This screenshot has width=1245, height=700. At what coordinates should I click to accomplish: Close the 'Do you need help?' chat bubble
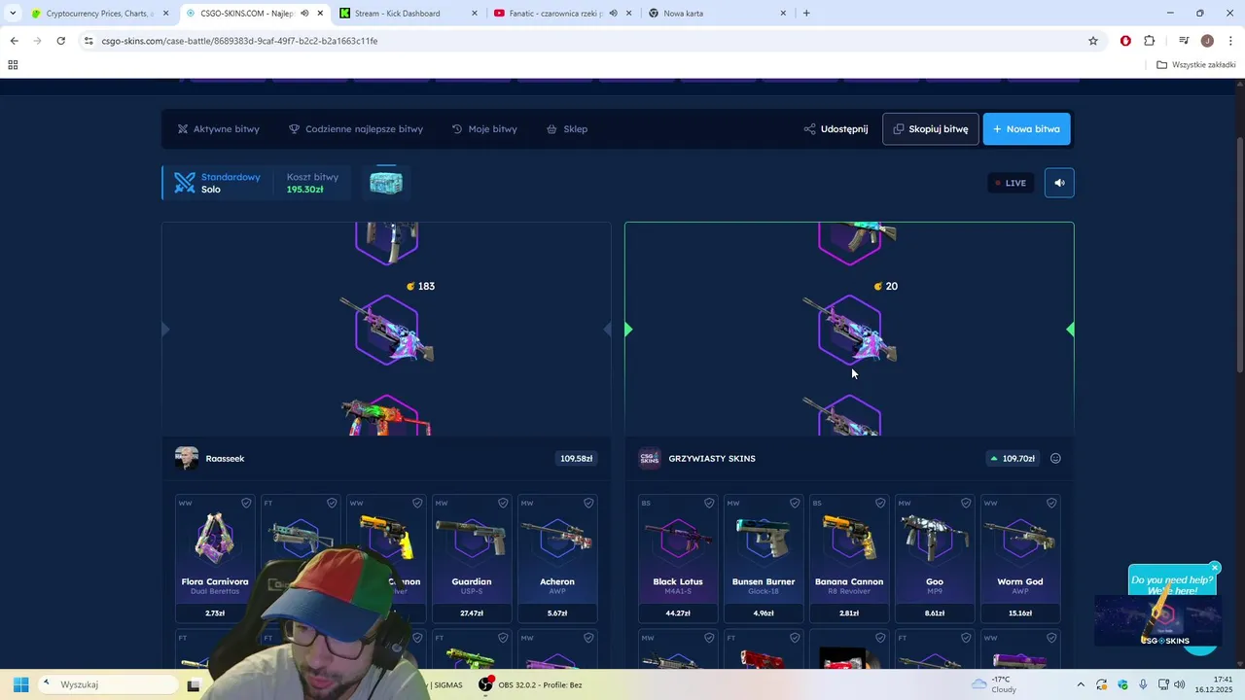(x=1215, y=568)
